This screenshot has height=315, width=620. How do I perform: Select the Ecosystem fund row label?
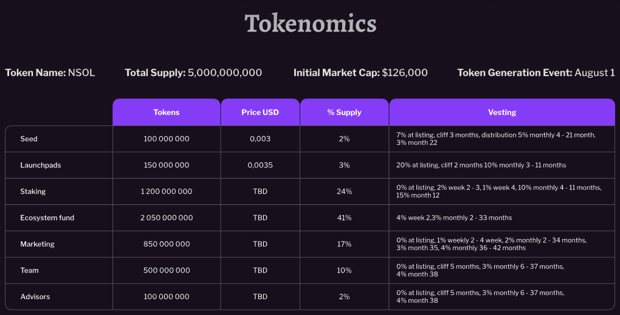tap(47, 218)
